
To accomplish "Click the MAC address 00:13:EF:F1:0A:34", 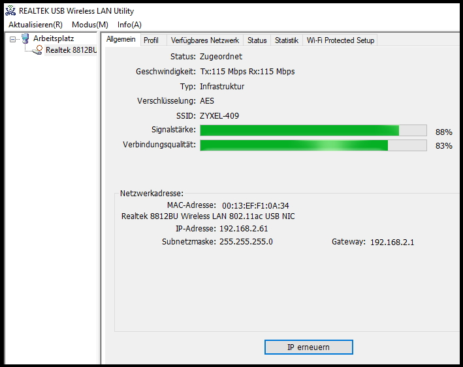I will tap(255, 206).
